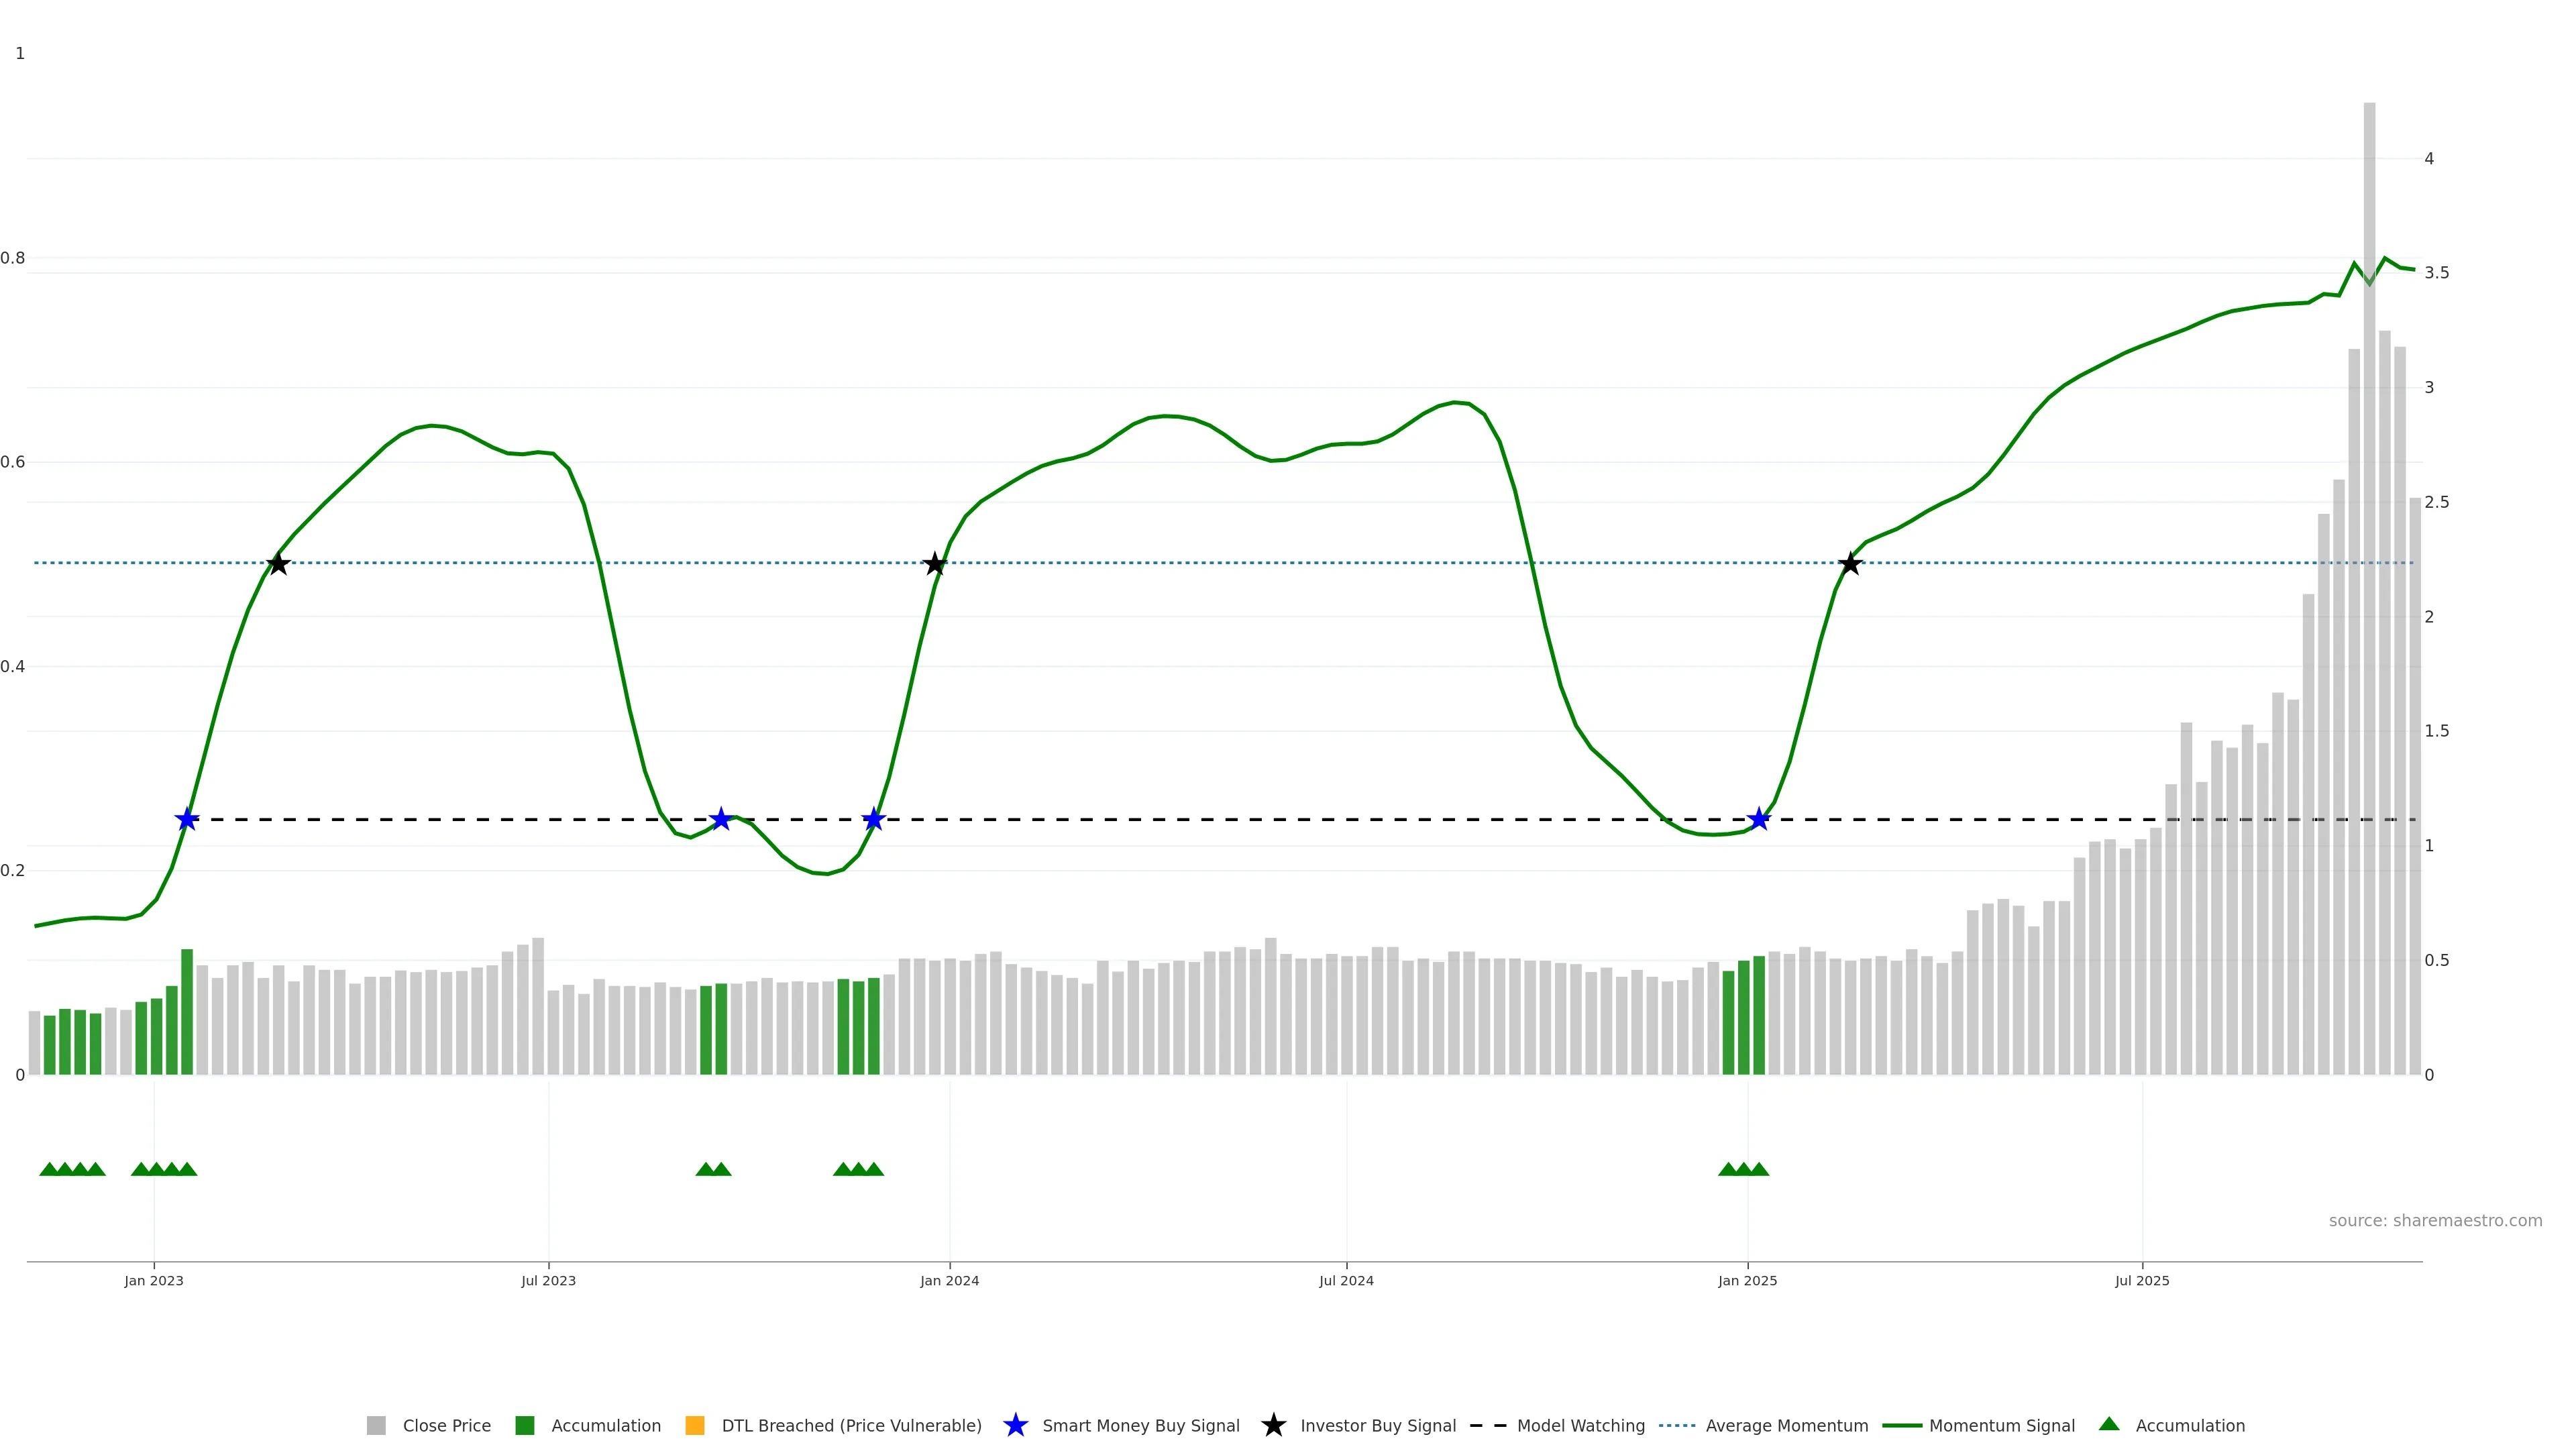
Task: Click the Smart Money Buy Signal legend star
Action: tap(1015, 1425)
